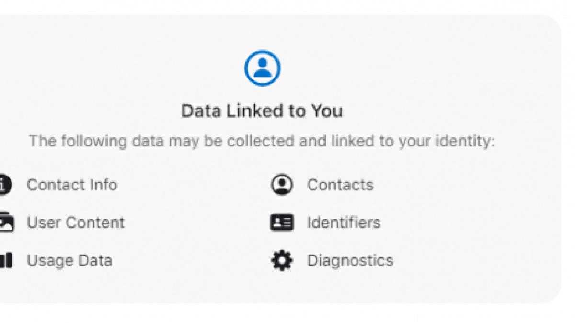Select the Contacts label text
Screen dimensions: 575x323
coord(340,185)
